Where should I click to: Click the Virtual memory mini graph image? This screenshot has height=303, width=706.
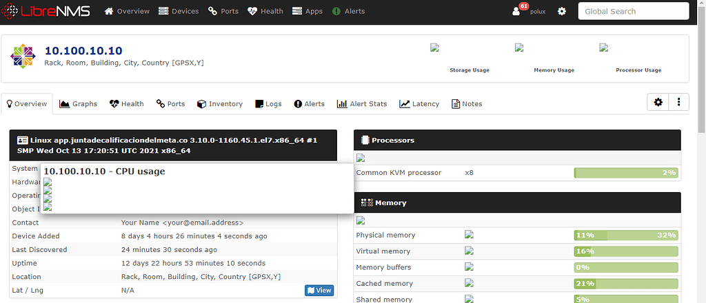[469, 251]
